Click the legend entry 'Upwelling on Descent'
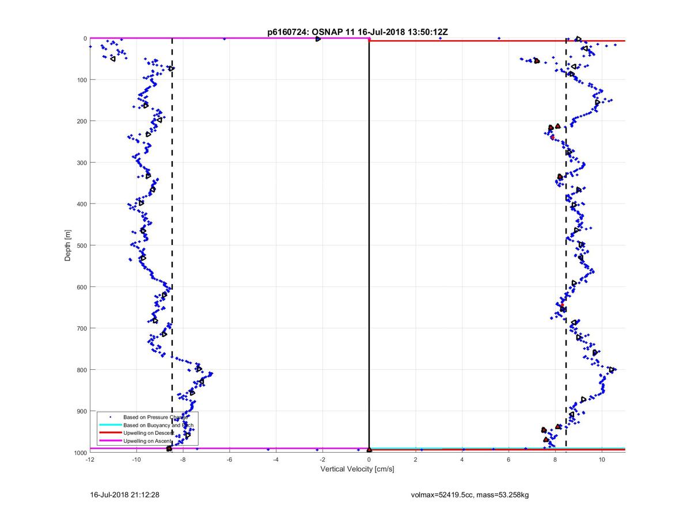 148,433
